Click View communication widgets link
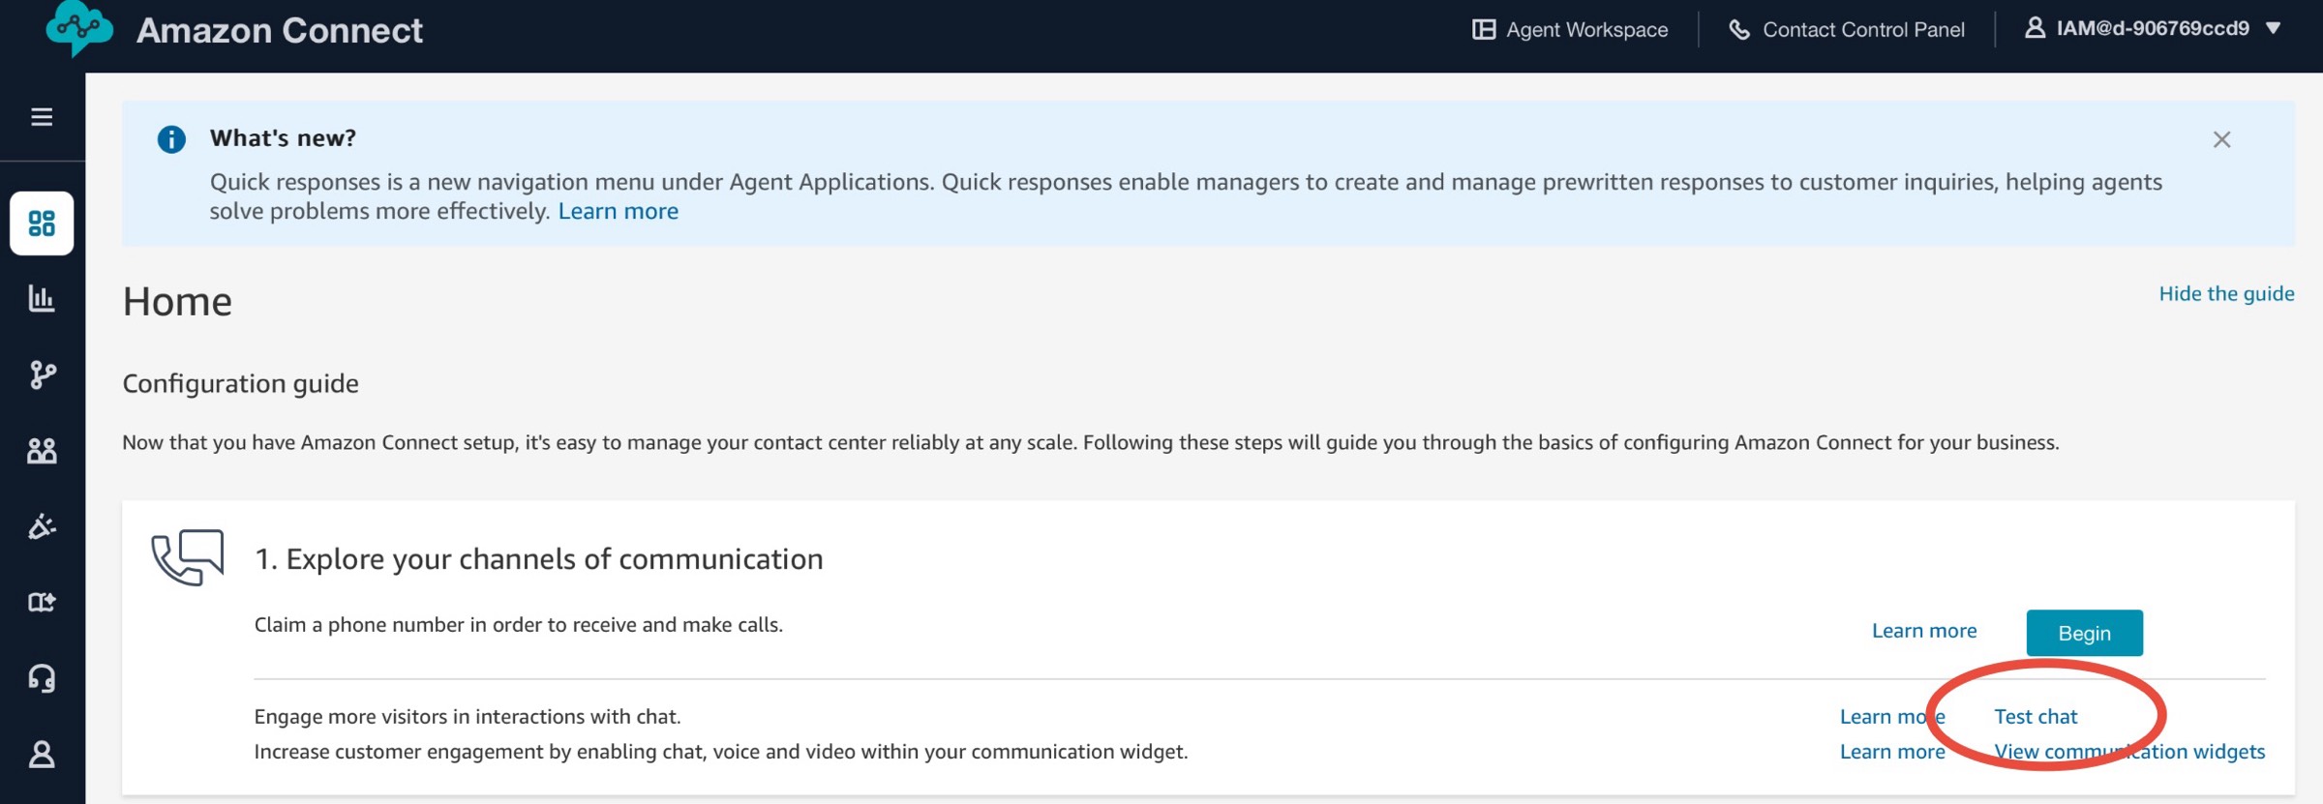The image size is (2323, 804). click(2129, 752)
